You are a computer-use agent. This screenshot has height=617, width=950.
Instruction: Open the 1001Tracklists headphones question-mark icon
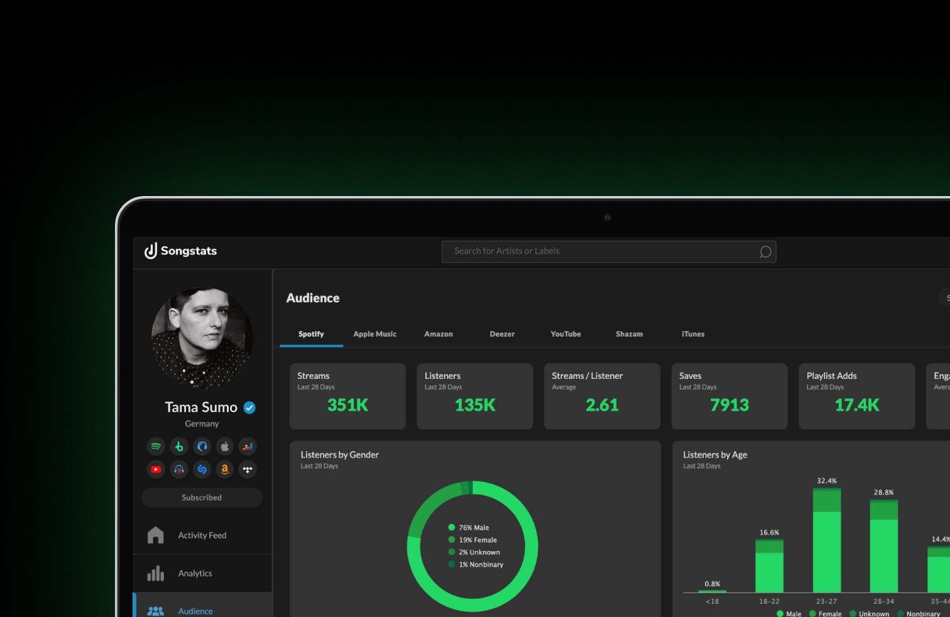(x=179, y=469)
